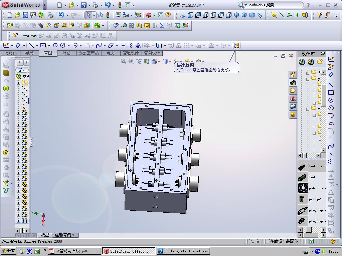Expand the first folder in Design Library tree
Screen dimensions: 342x256
tap(308, 73)
